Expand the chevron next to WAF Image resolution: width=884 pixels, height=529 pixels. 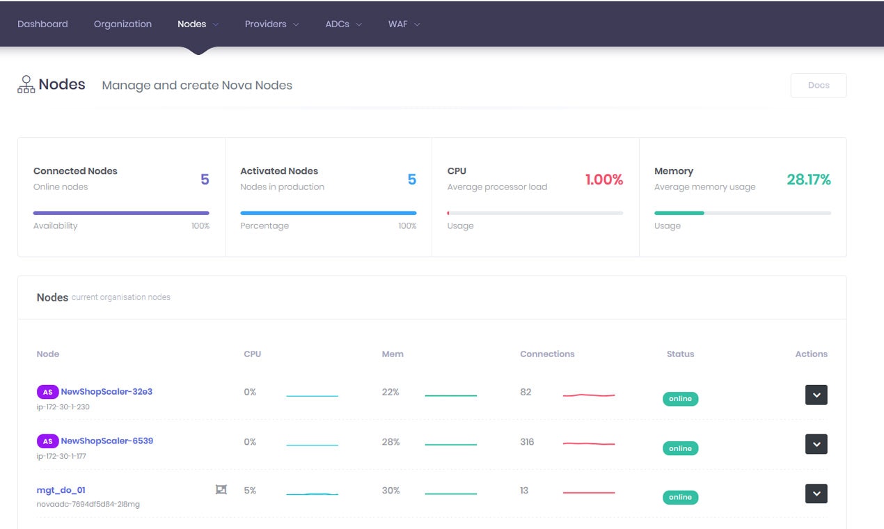(x=417, y=24)
